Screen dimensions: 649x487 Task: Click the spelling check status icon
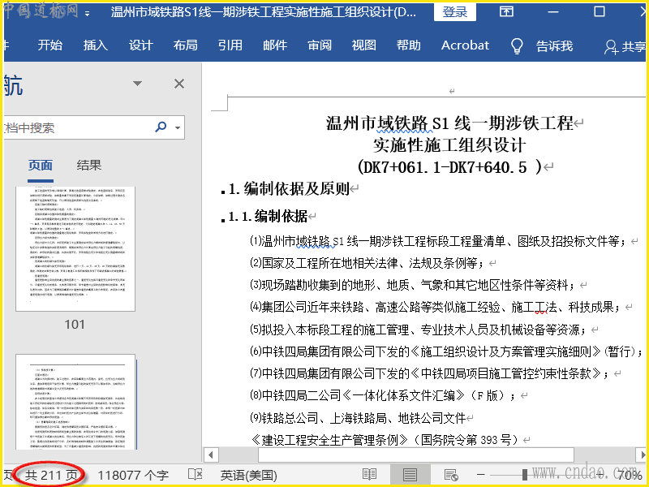(x=195, y=475)
